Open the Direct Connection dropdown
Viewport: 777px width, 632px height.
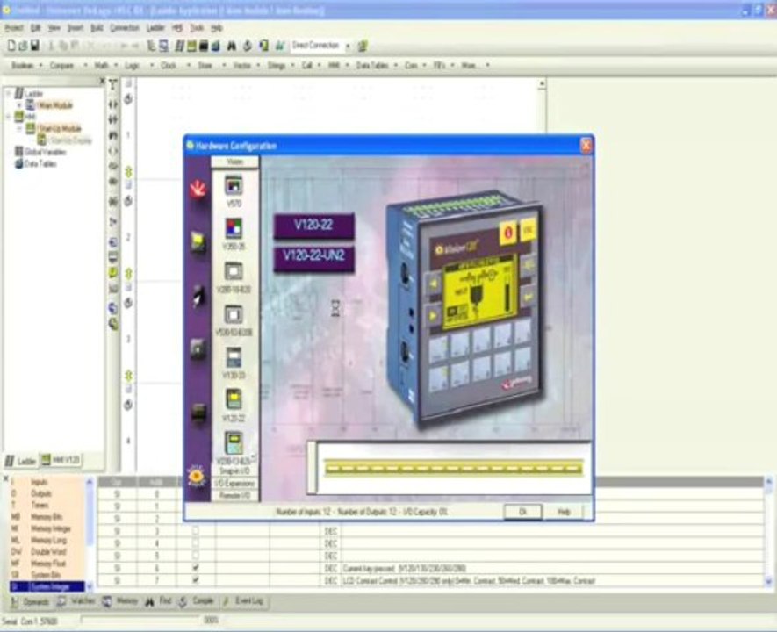click(x=348, y=46)
